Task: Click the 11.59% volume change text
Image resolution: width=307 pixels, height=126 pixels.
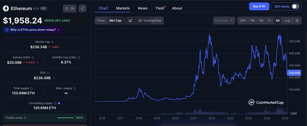Action: pos(30,63)
